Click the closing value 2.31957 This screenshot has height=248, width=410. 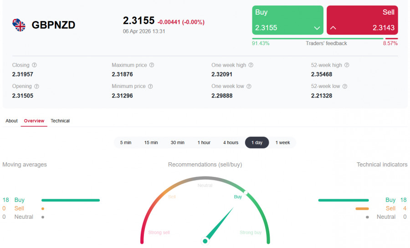click(x=22, y=74)
